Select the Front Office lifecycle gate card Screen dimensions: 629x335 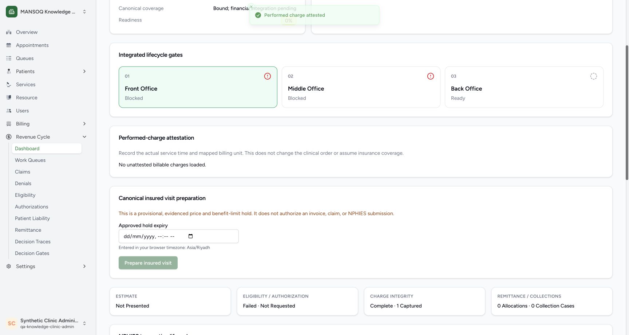[198, 87]
